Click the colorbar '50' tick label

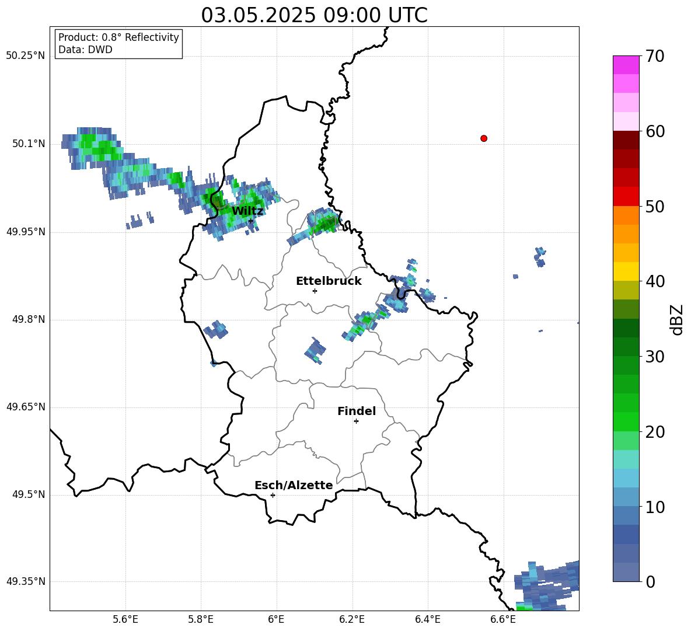pyautogui.click(x=655, y=207)
